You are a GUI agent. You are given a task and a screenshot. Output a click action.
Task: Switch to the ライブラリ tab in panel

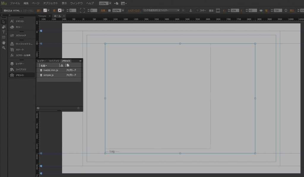tap(54, 61)
